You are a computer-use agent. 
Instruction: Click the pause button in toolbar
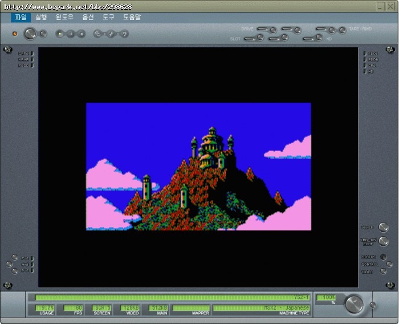71,34
